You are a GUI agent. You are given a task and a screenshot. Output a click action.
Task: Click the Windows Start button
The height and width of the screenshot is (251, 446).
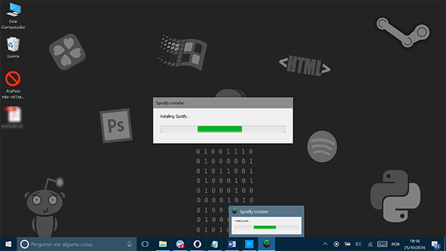[8, 244]
